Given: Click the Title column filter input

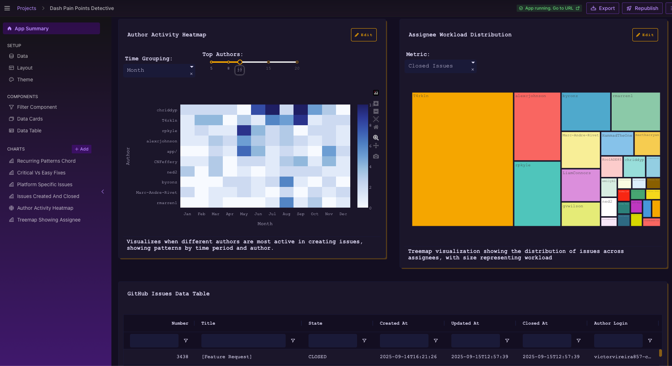Looking at the screenshot, I should pyautogui.click(x=244, y=341).
